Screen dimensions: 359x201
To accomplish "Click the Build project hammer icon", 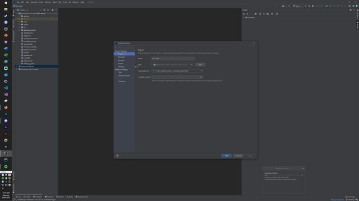I will coord(289,6).
